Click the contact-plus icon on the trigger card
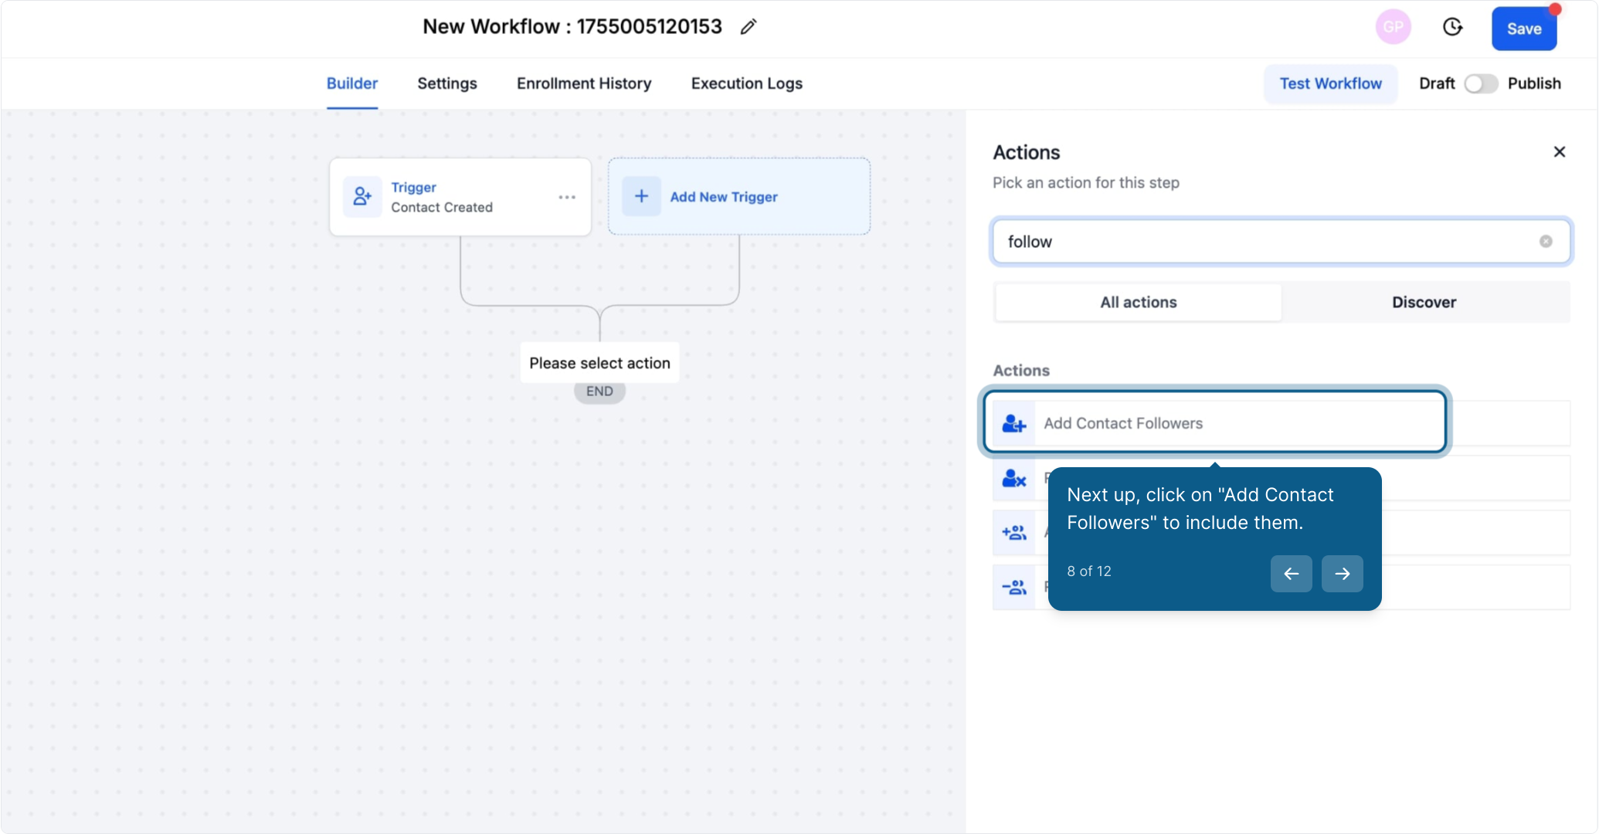The image size is (1599, 834). [x=362, y=197]
